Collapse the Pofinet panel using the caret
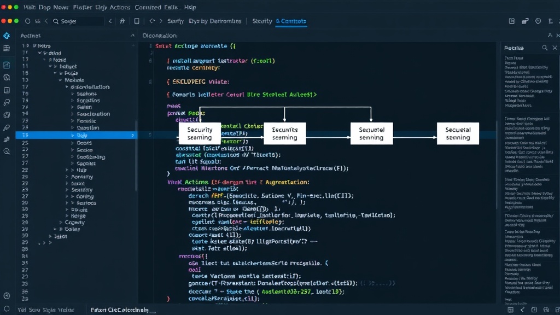 (x=132, y=36)
